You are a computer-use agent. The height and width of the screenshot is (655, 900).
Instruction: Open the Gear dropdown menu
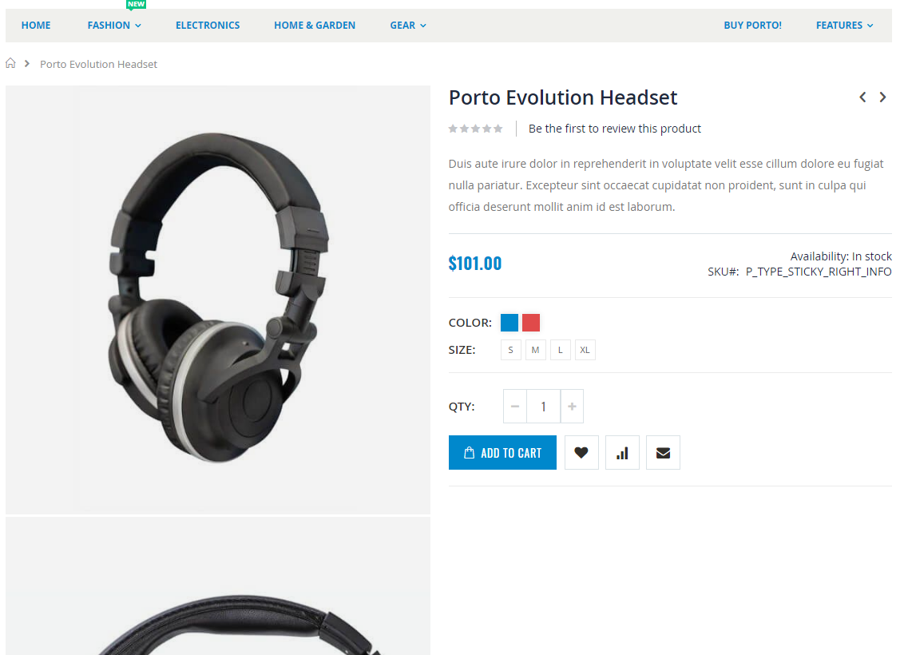(408, 26)
